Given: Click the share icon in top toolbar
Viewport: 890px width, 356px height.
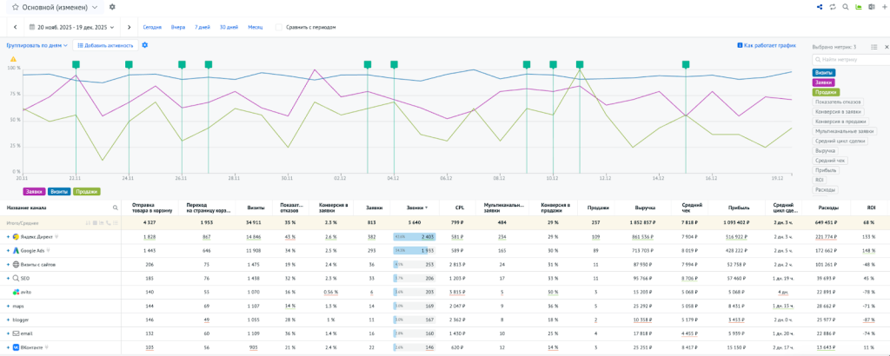Looking at the screenshot, I should (x=820, y=7).
